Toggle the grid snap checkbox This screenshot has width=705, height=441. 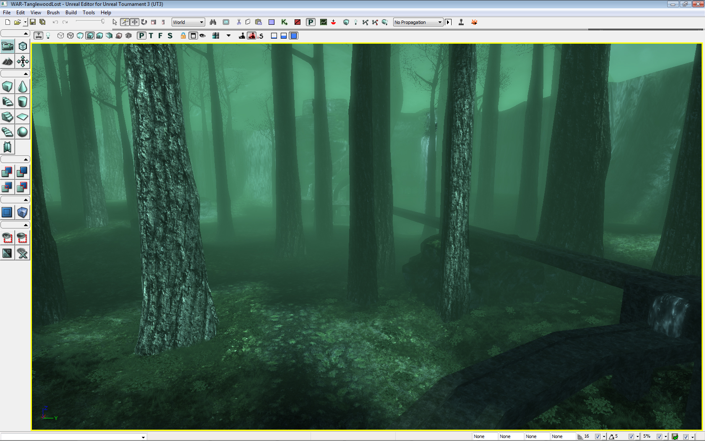tap(598, 437)
